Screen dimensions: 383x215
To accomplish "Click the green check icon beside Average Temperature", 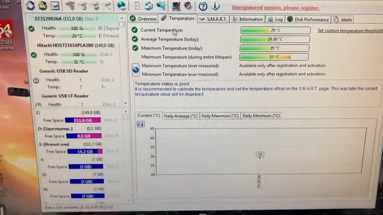I will (135, 39).
